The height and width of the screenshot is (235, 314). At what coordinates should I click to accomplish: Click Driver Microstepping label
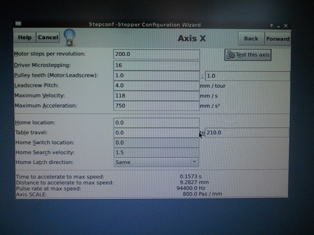click(x=42, y=65)
